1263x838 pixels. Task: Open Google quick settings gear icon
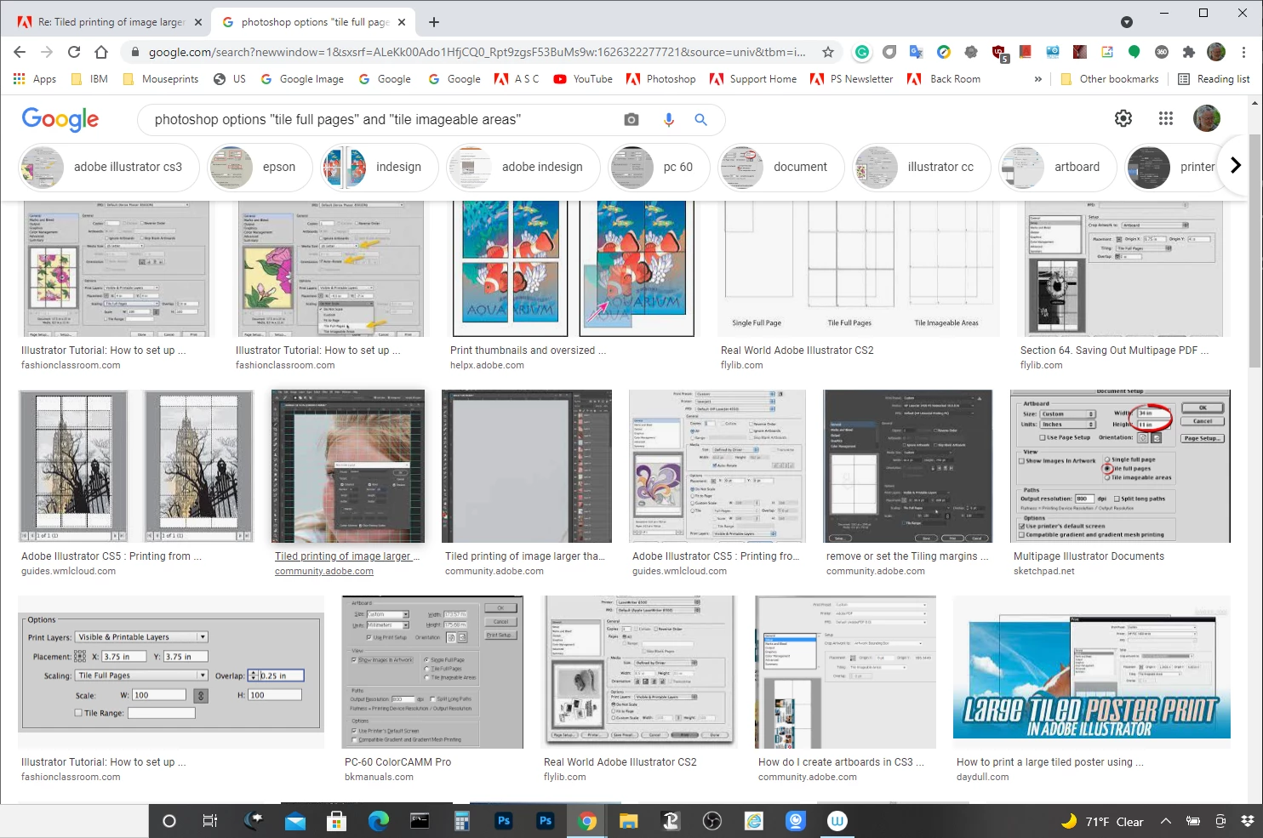click(x=1123, y=119)
